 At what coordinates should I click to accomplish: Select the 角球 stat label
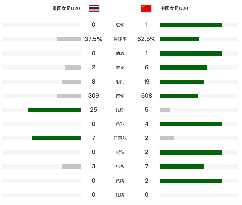120,124
